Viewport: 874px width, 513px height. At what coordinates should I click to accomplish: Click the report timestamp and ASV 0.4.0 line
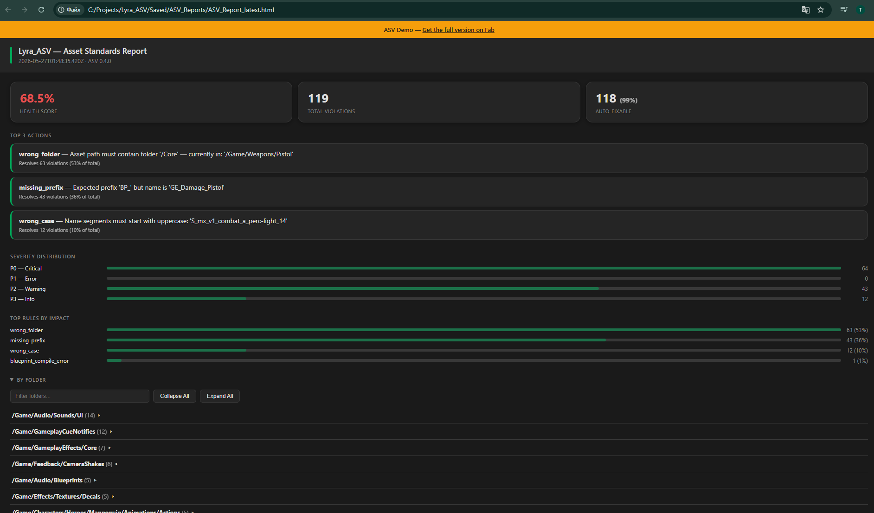(65, 61)
